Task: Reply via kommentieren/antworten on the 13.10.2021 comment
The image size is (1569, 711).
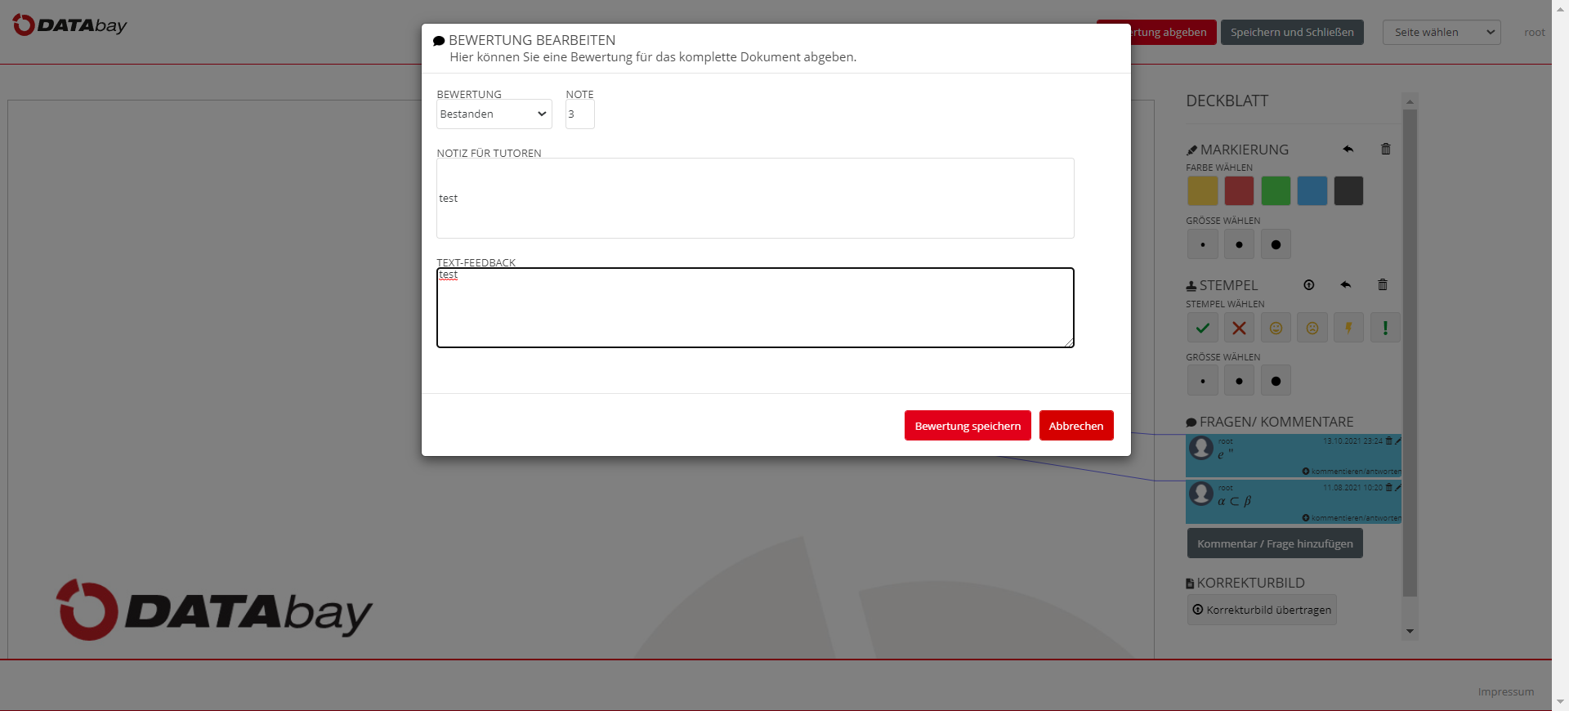Action: [x=1352, y=472]
